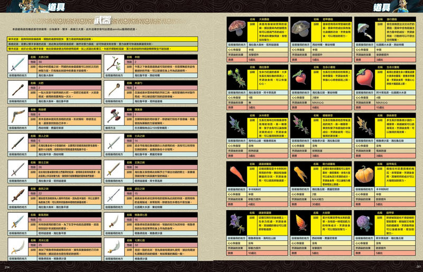The image size is (423, 272).
Task: Select the pink safflina flower image
Action: (300, 126)
